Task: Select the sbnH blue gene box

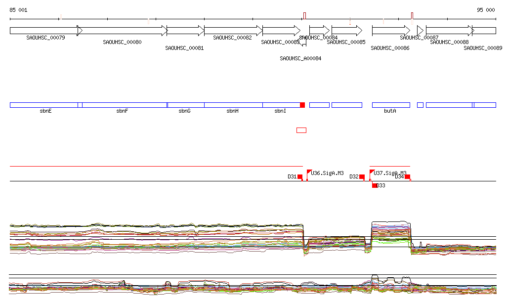Action: [233, 105]
